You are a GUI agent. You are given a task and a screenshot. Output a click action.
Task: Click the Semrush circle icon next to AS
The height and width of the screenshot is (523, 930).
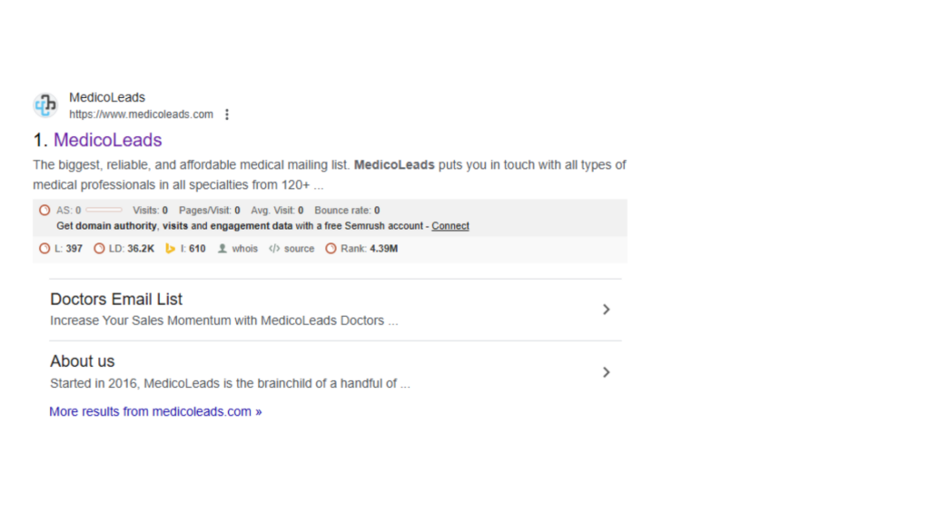tap(45, 210)
